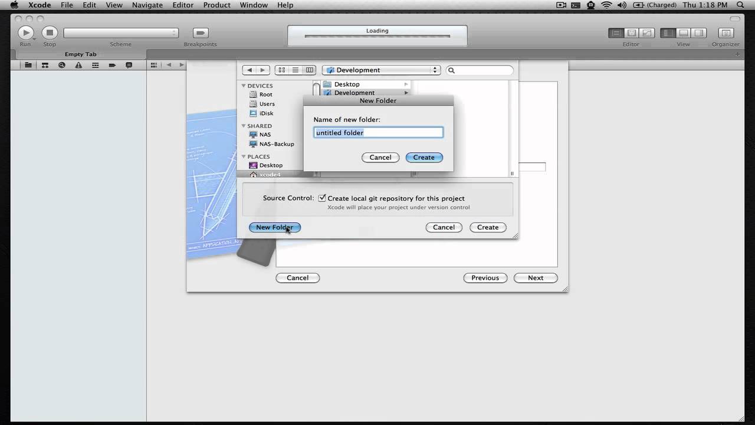Screen dimensions: 755x425
Task: Cancel the save location sheet
Action: pos(444,227)
